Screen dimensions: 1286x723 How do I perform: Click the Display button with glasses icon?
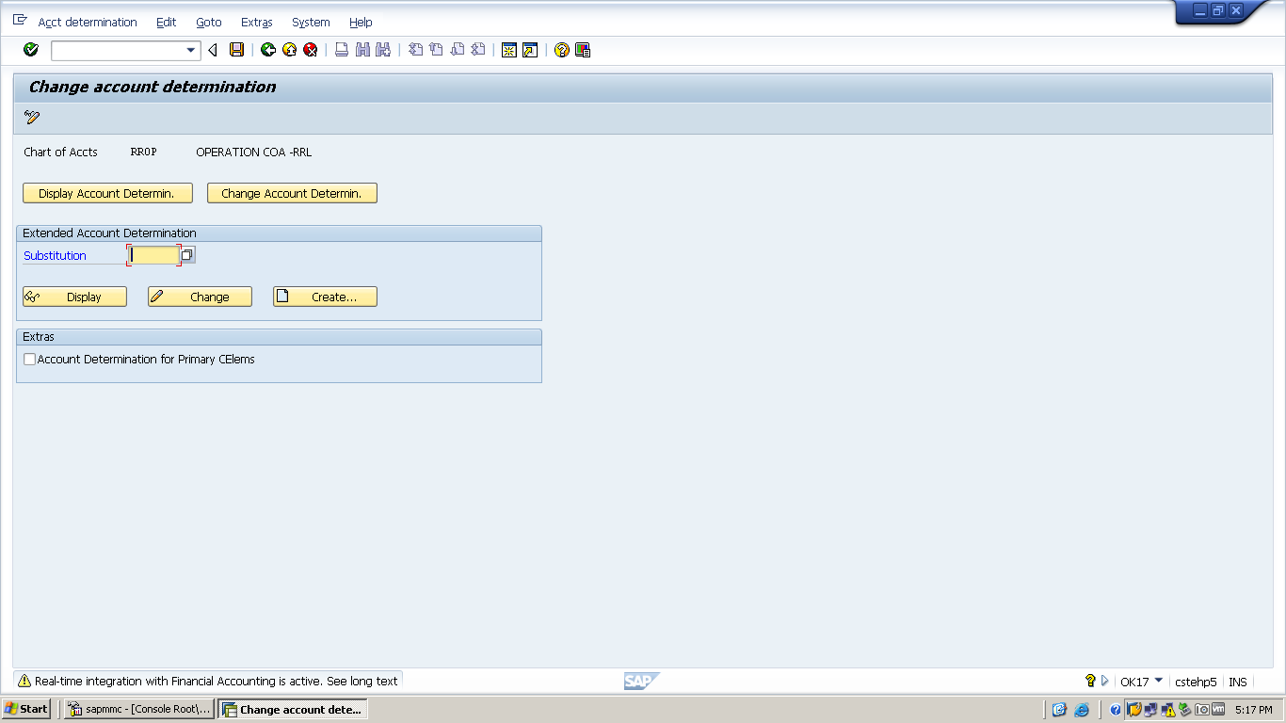[x=74, y=297]
